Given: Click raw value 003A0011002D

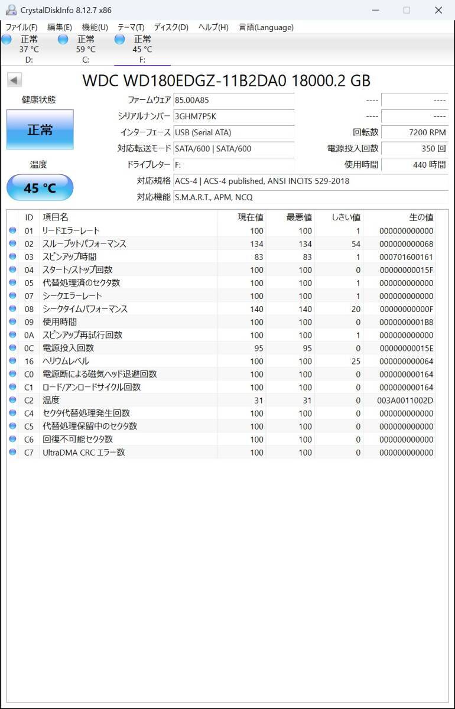Looking at the screenshot, I should 406,400.
